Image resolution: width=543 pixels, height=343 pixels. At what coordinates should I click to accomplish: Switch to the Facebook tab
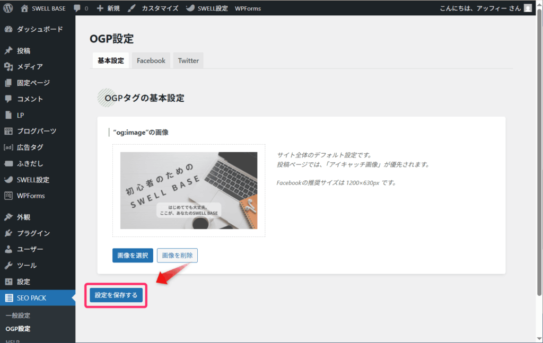click(x=151, y=60)
